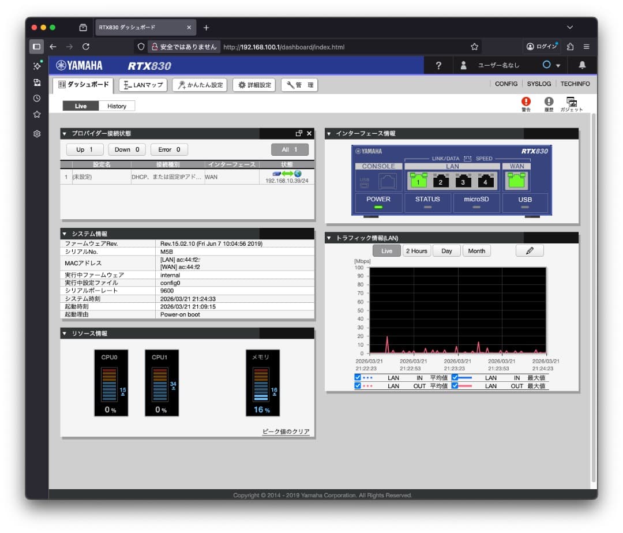623x533 pixels.
Task: Click LAN port 4 in interface diagram
Action: click(485, 181)
